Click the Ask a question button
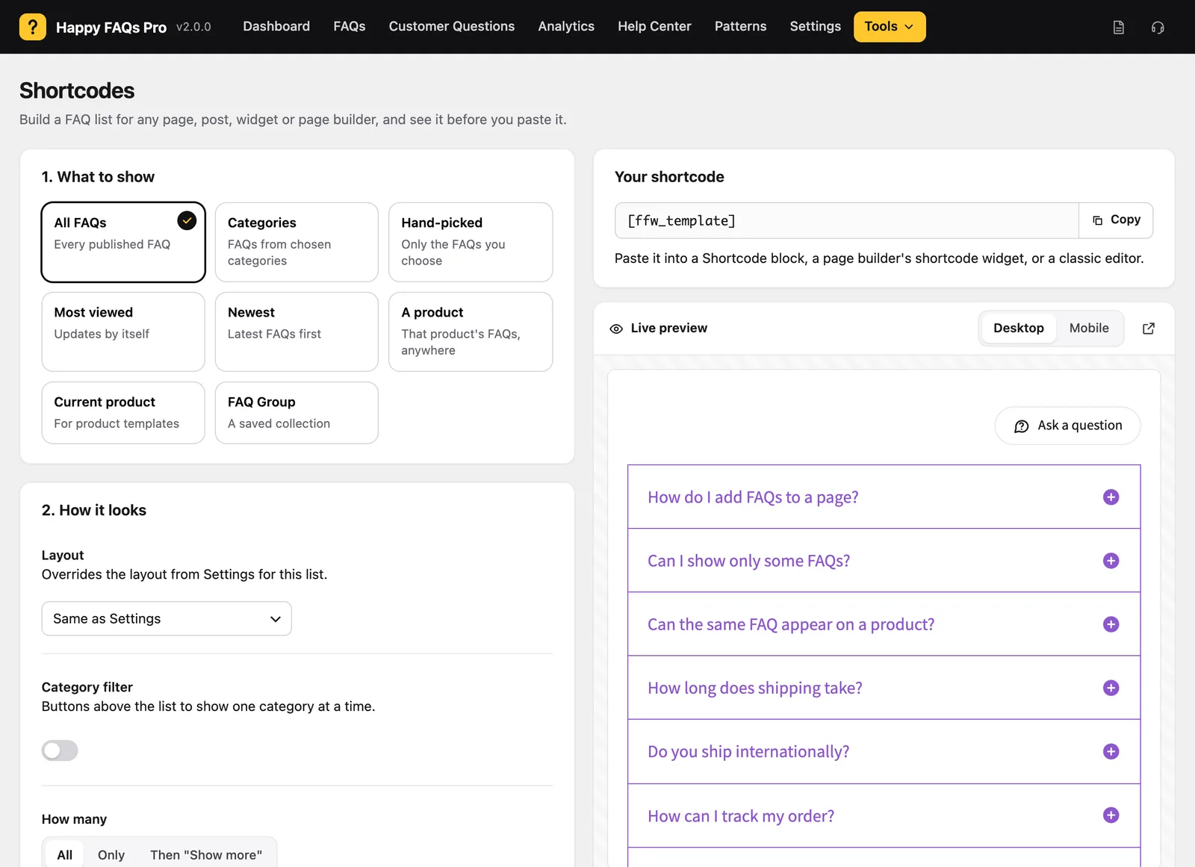Viewport: 1195px width, 867px height. click(1067, 426)
